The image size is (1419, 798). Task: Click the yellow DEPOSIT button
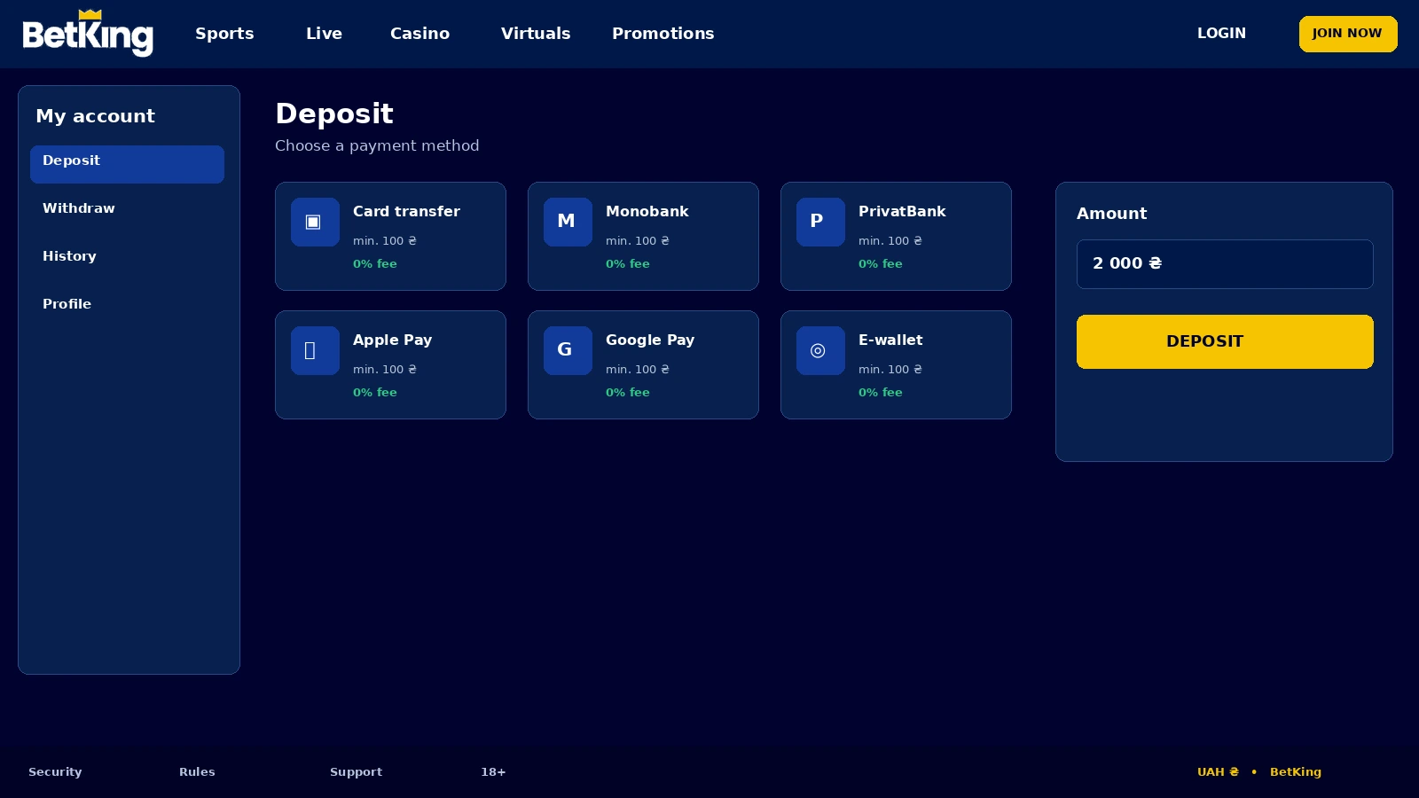point(1225,341)
